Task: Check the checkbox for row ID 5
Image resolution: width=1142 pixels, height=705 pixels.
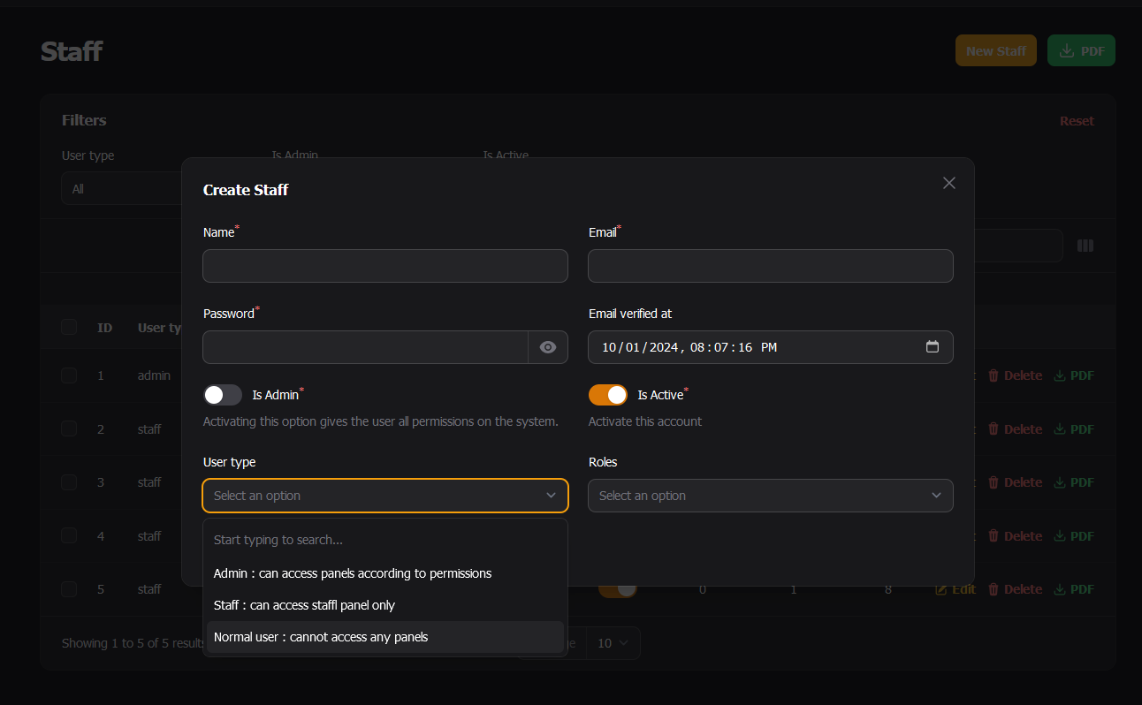Action: (69, 589)
